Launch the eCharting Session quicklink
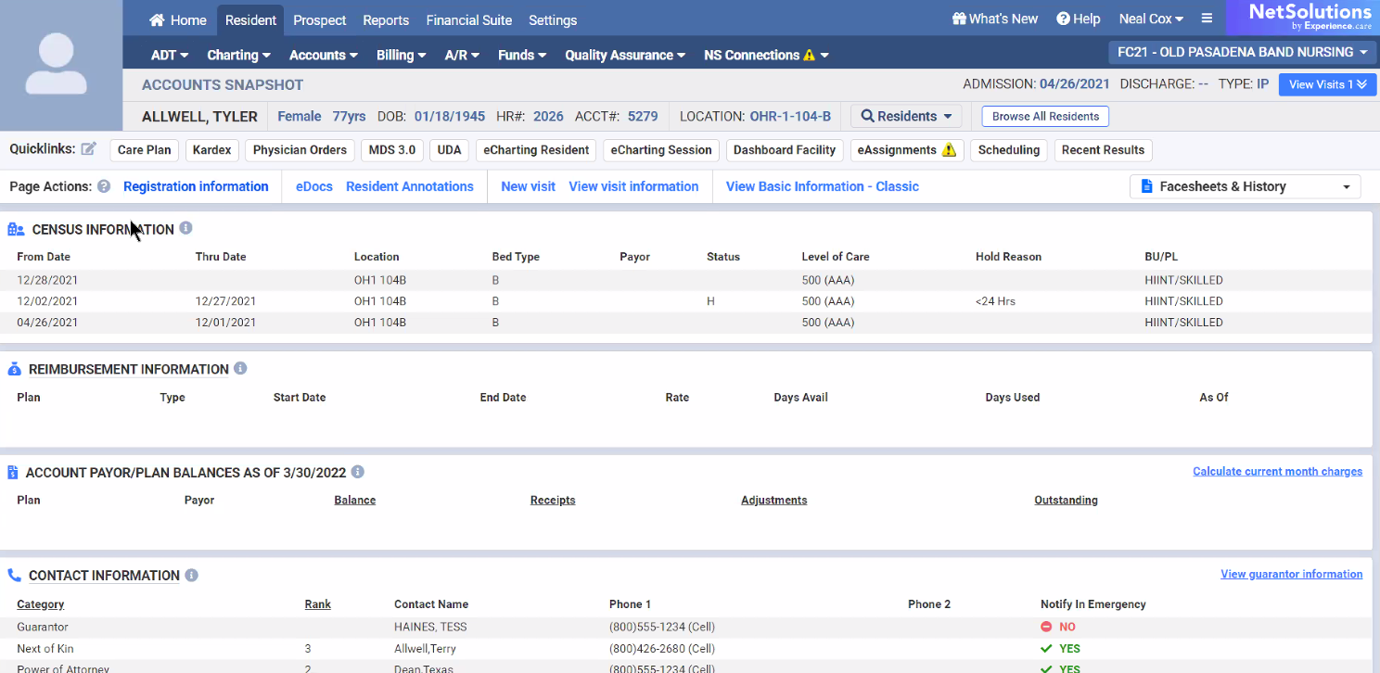The image size is (1380, 673). click(661, 150)
